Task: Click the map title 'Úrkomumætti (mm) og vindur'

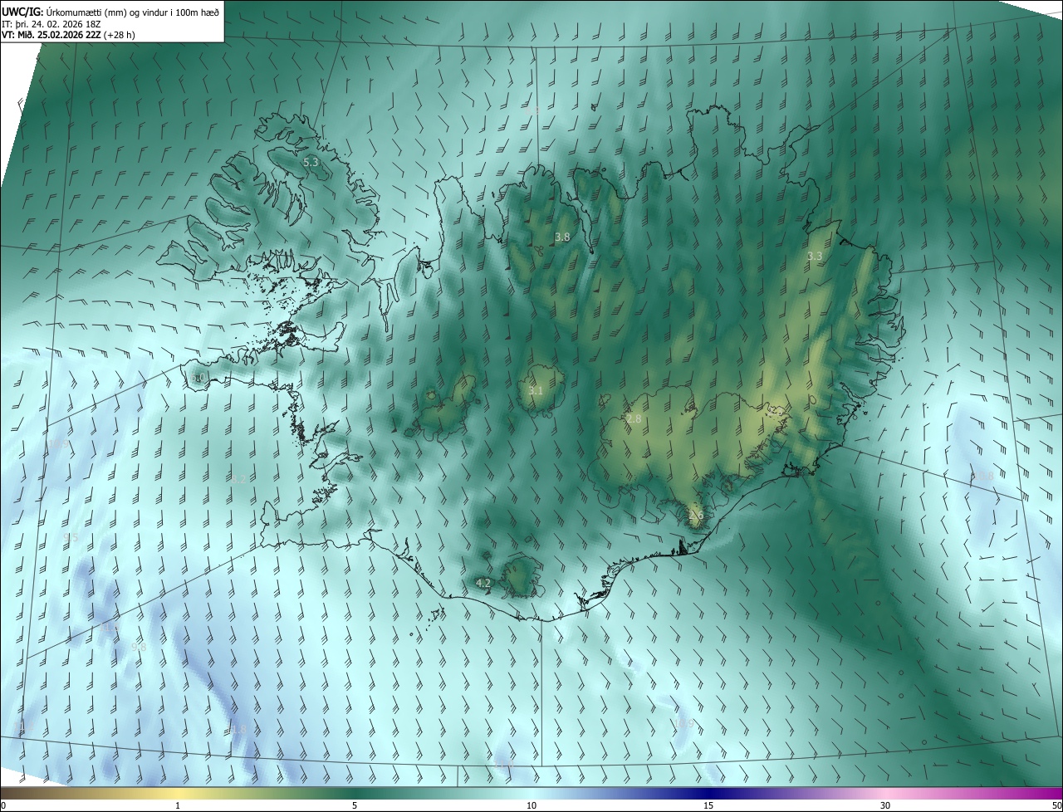Action: tap(105, 12)
